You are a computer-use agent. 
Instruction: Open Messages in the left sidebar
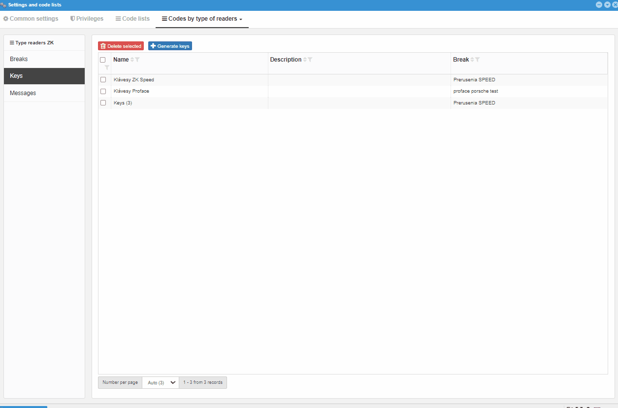pyautogui.click(x=44, y=93)
